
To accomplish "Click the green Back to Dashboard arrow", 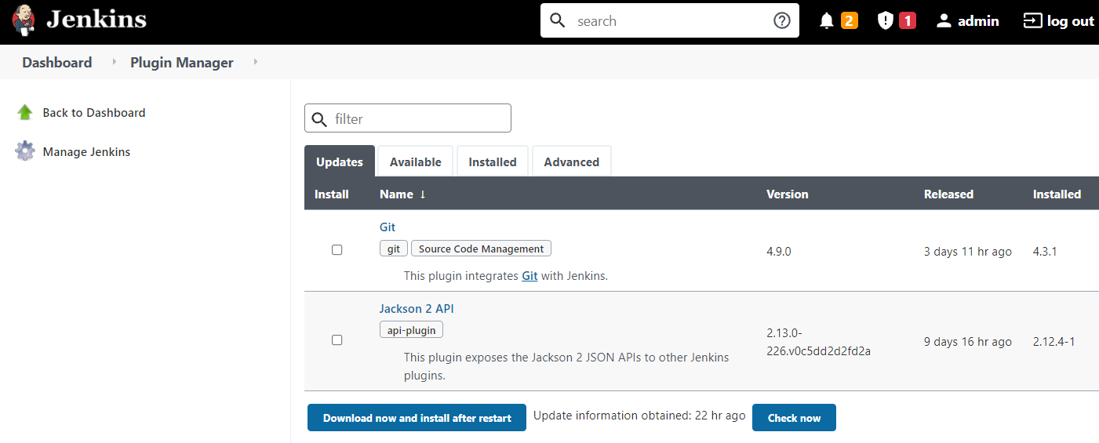I will (x=25, y=112).
